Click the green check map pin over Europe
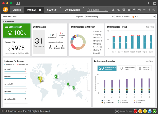 pos(56,77)
